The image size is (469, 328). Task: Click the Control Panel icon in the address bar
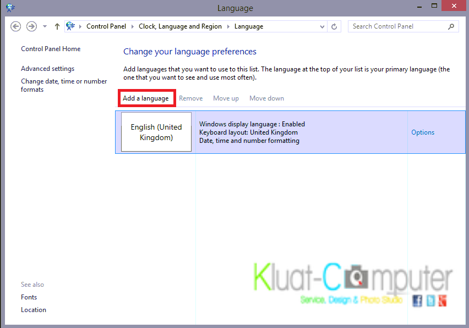pos(70,26)
